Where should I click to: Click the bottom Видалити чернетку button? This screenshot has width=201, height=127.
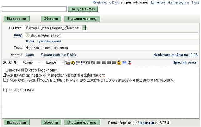click(x=82, y=122)
